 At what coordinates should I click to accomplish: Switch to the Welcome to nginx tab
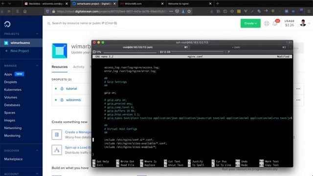(x=190, y=3)
